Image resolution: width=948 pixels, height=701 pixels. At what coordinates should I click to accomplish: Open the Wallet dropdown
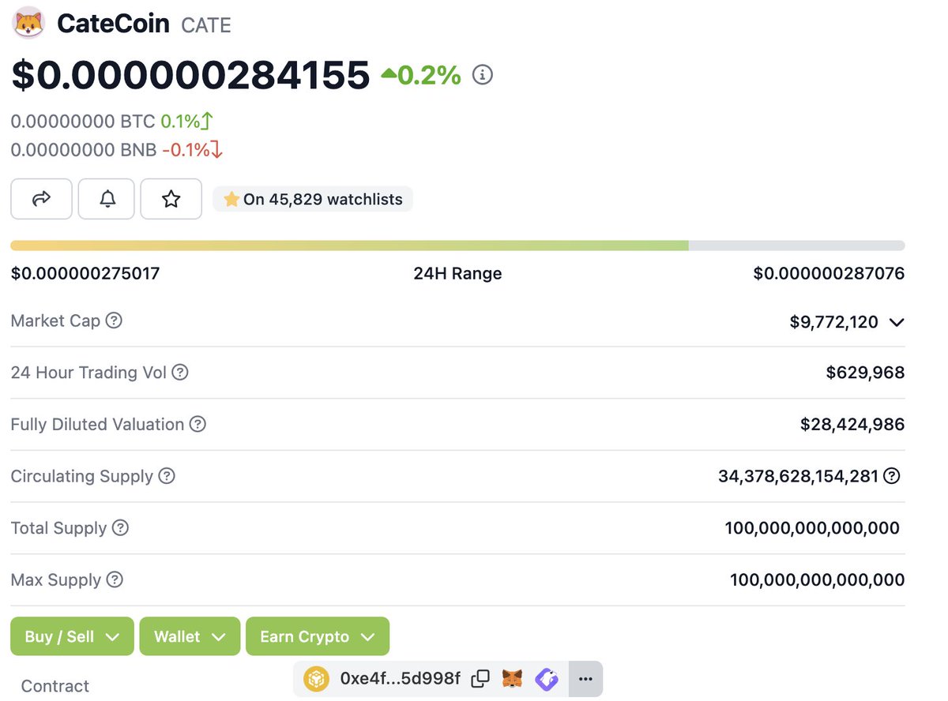(x=190, y=636)
